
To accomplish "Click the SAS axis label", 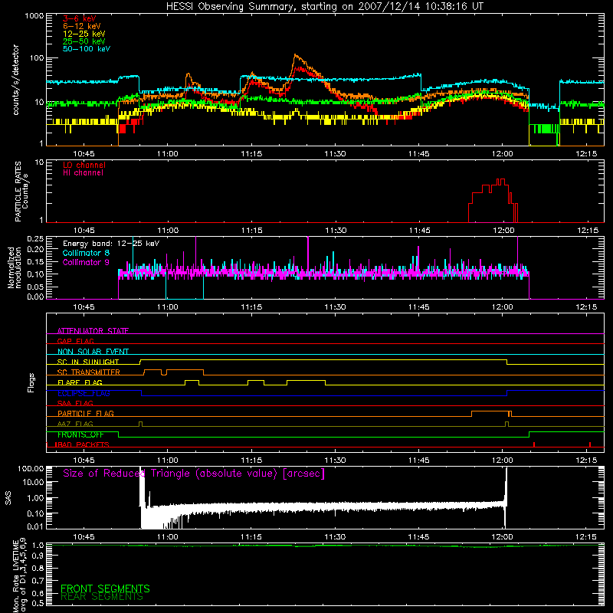I will (8, 498).
